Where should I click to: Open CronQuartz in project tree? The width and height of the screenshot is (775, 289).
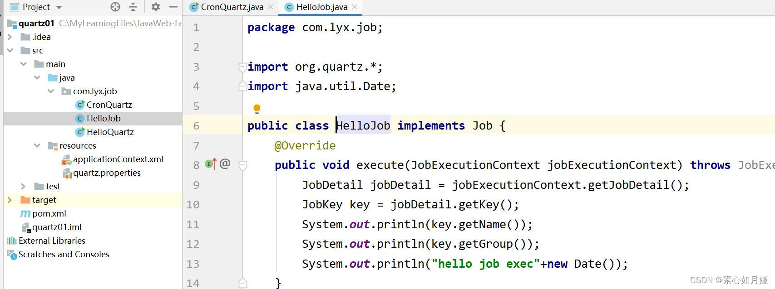click(x=109, y=105)
